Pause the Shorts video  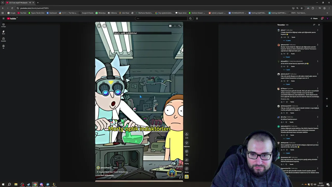[99, 26]
